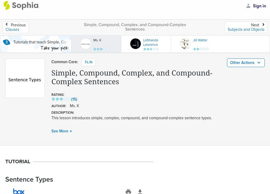Print the Sentence Types document
This screenshot has width=270, height=194.
(128, 192)
